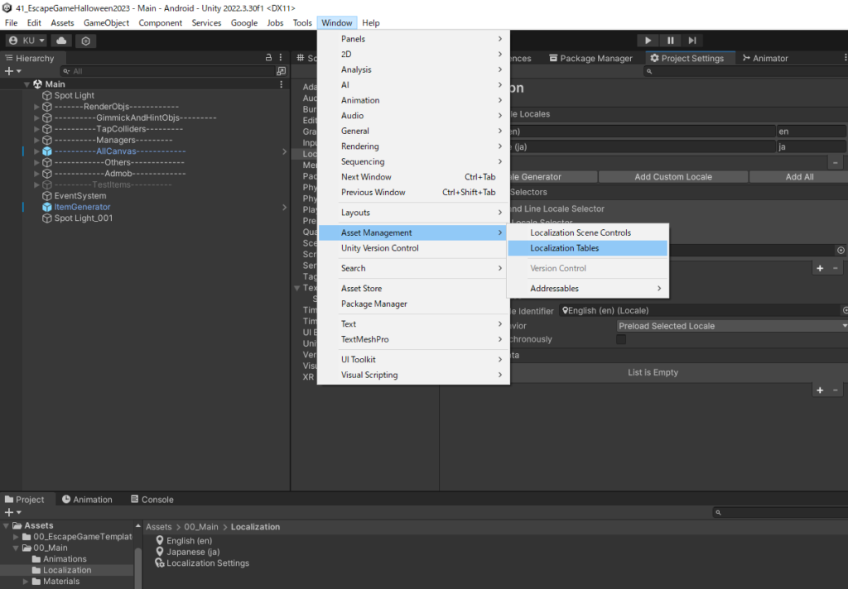
Task: Click the Add All button
Action: tap(799, 177)
